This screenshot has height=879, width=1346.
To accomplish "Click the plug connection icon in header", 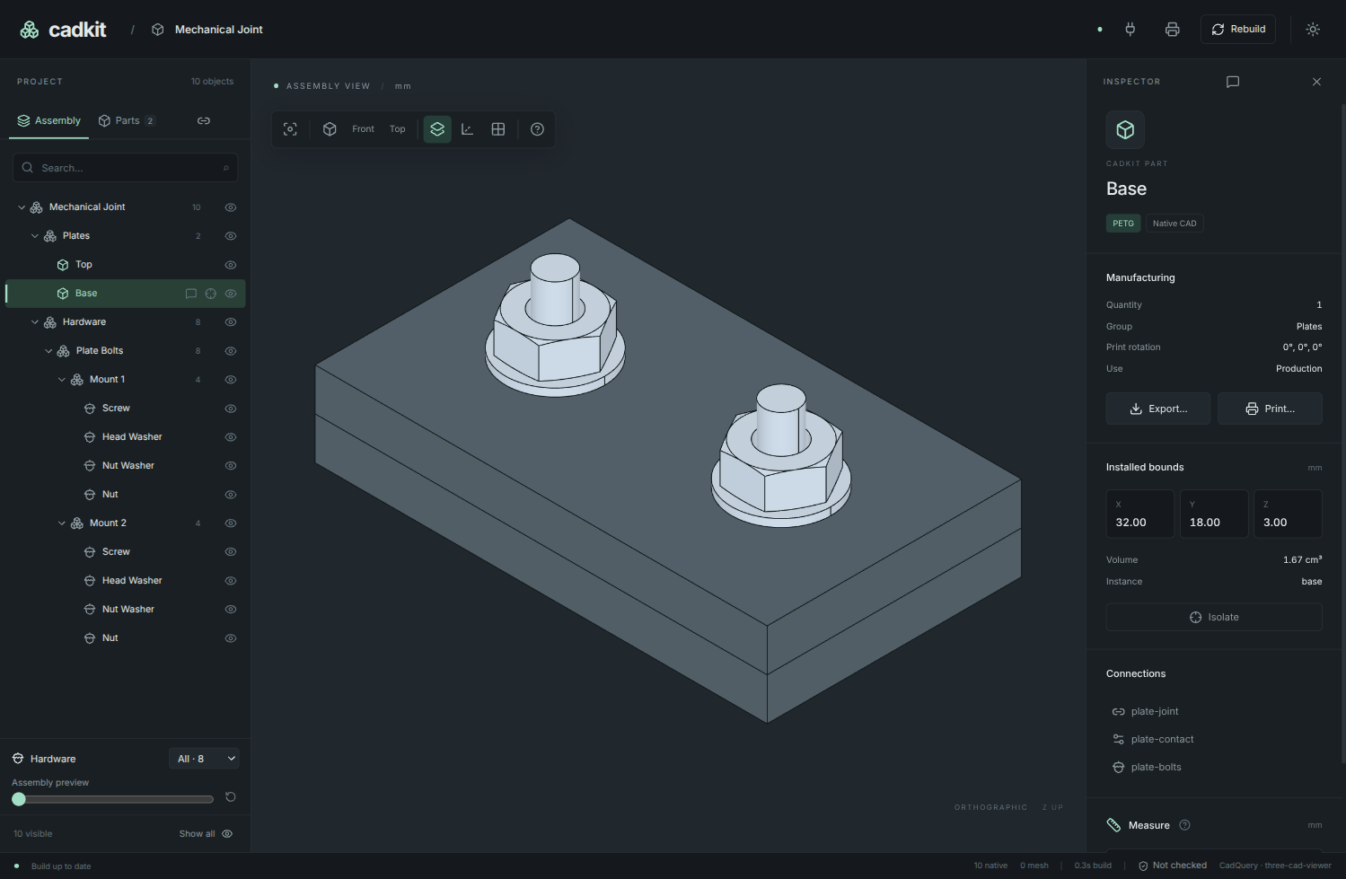I will tap(1130, 30).
